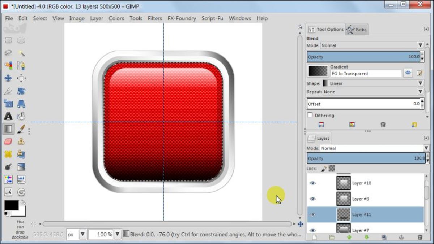434x244 pixels.
Task: Select the Ellipse Select tool
Action: click(x=21, y=40)
